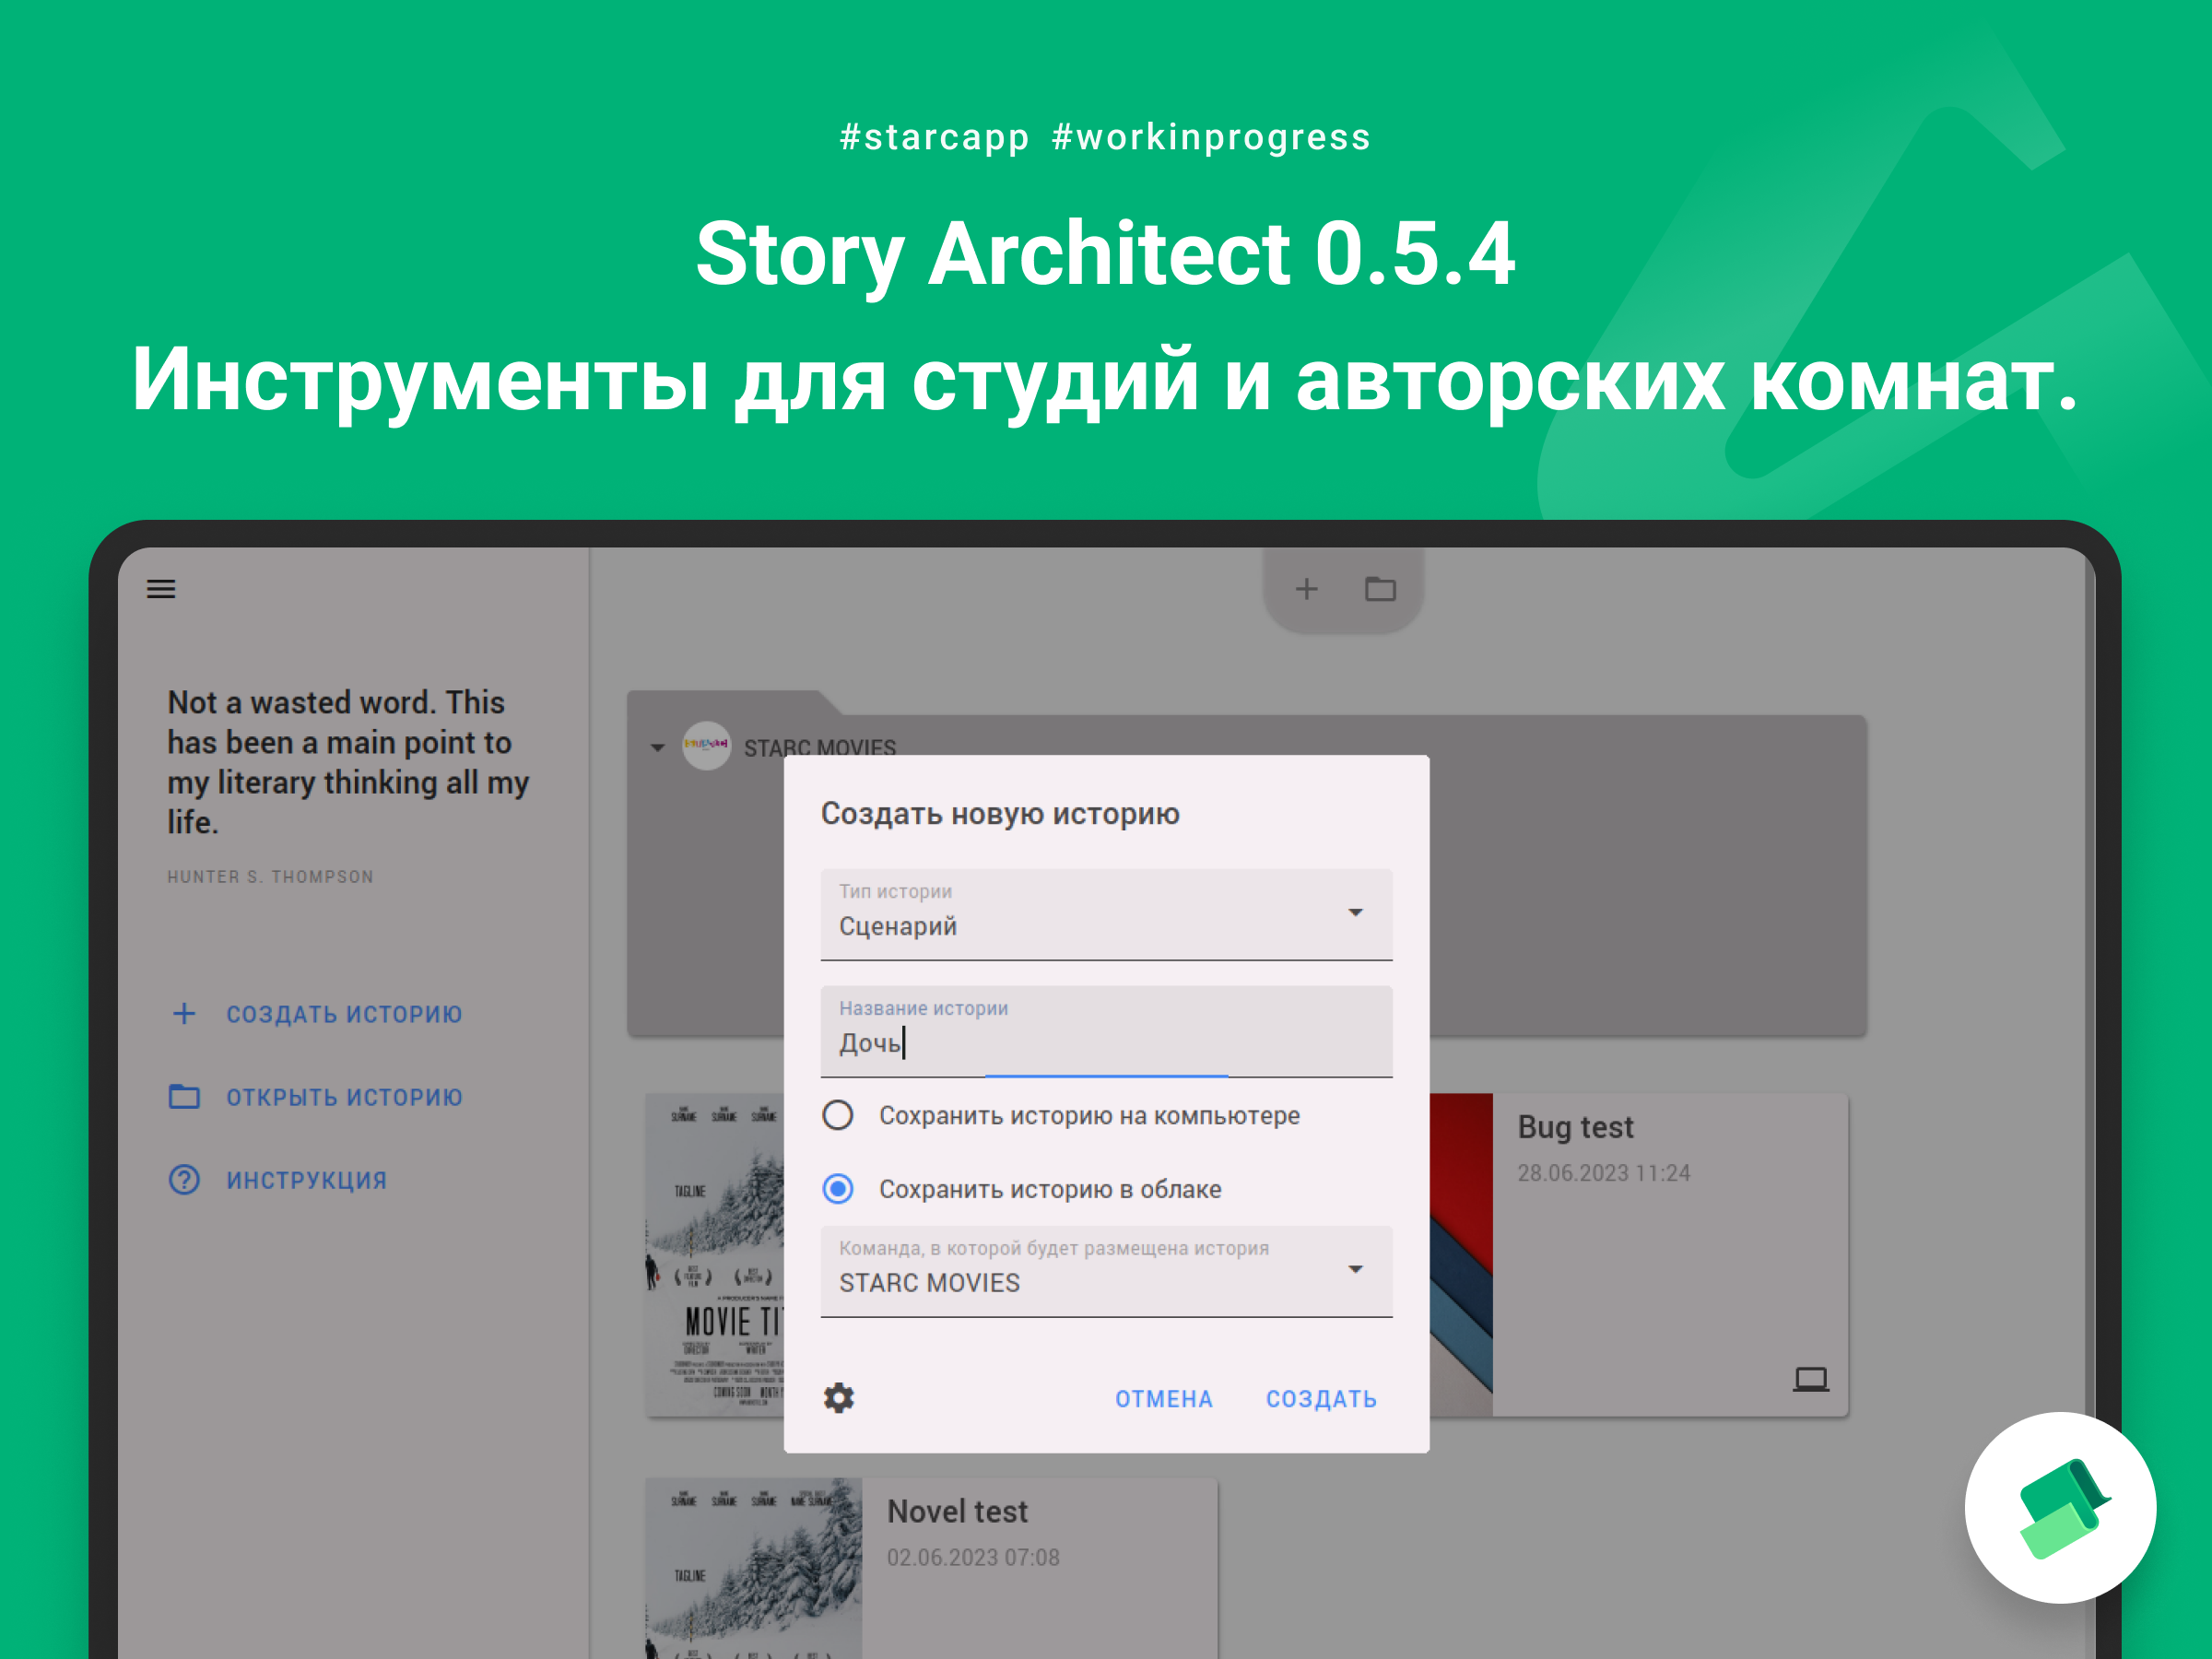The image size is (2212, 1659).
Task: Click the movie poster thumbnail behind dialog
Action: 715,1254
